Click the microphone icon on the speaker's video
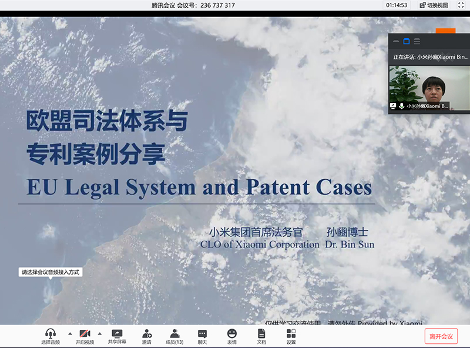Viewport: 470px width, 348px height. pos(402,106)
